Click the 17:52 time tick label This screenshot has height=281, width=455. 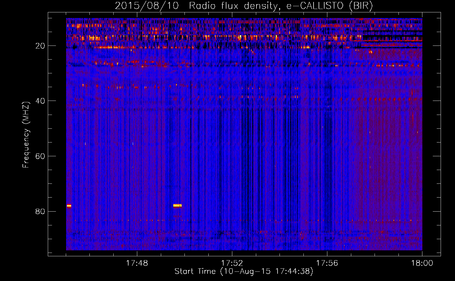(x=232, y=263)
